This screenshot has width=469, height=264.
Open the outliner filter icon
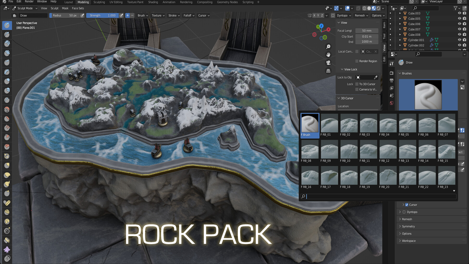tap(455, 8)
